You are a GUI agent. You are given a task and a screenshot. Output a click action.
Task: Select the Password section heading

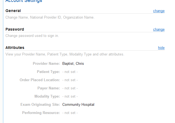click(15, 30)
